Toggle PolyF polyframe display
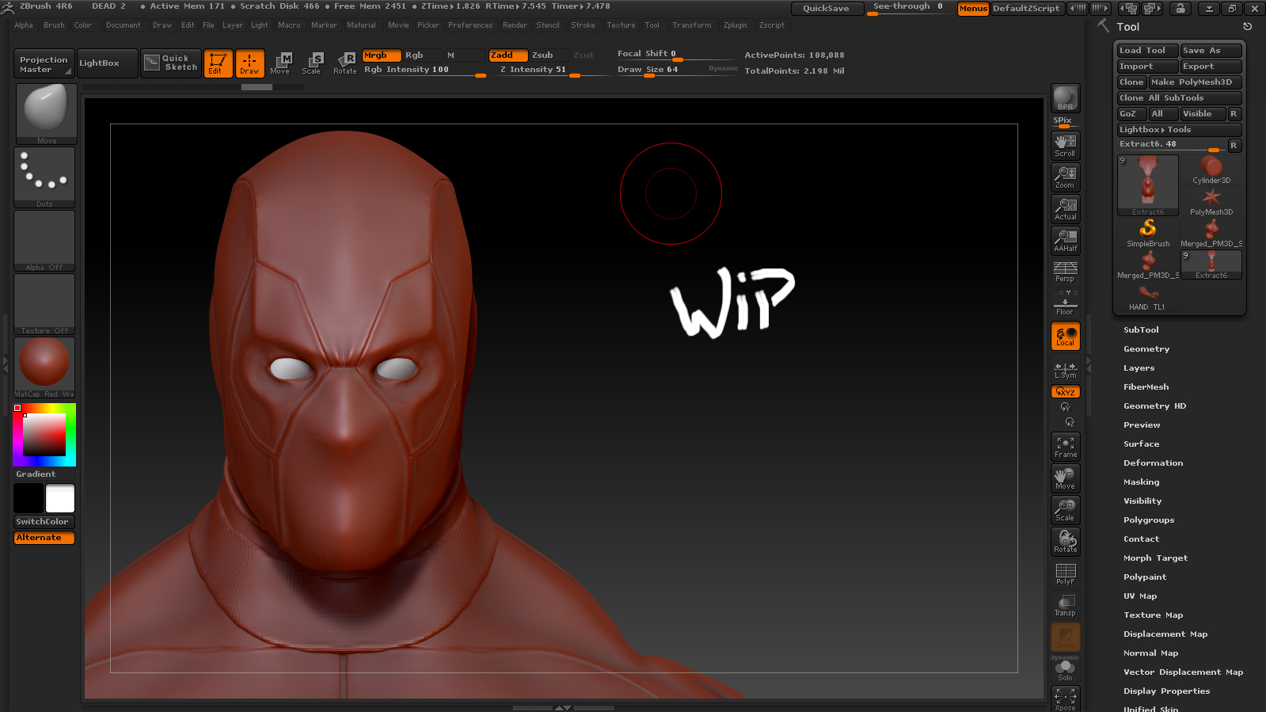Image resolution: width=1266 pixels, height=712 pixels. tap(1065, 573)
